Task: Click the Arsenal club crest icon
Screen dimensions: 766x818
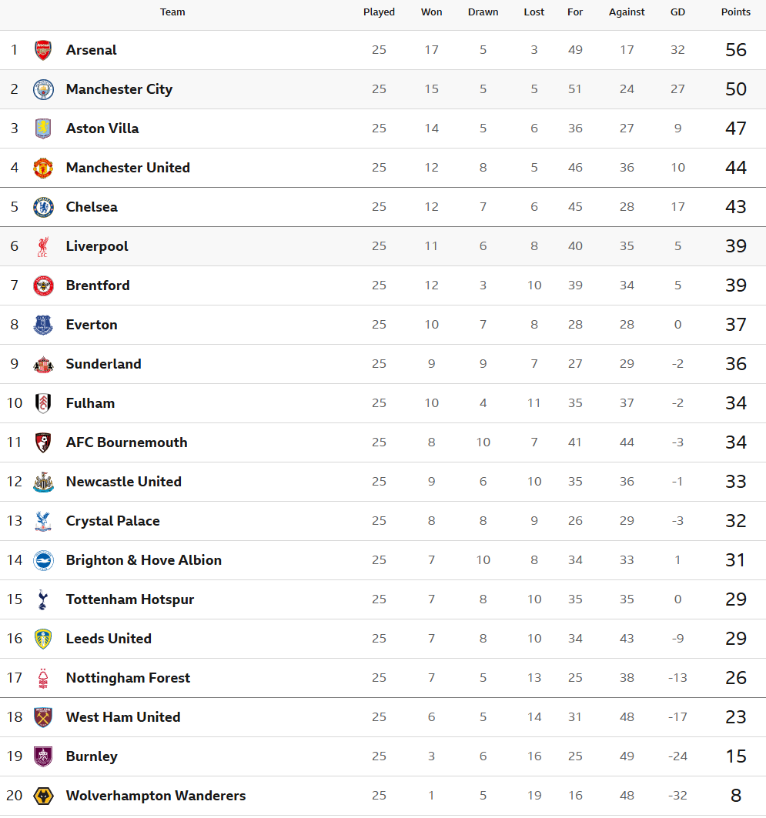Action: point(43,50)
